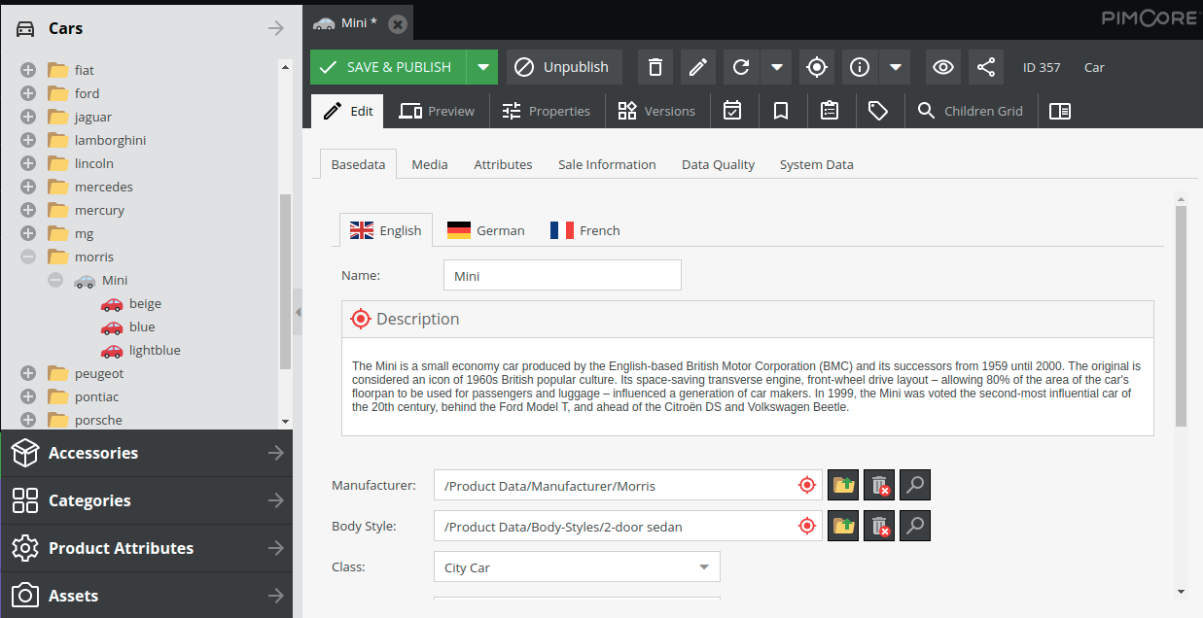
Task: Switch to the Sale Information tab
Action: tap(607, 164)
